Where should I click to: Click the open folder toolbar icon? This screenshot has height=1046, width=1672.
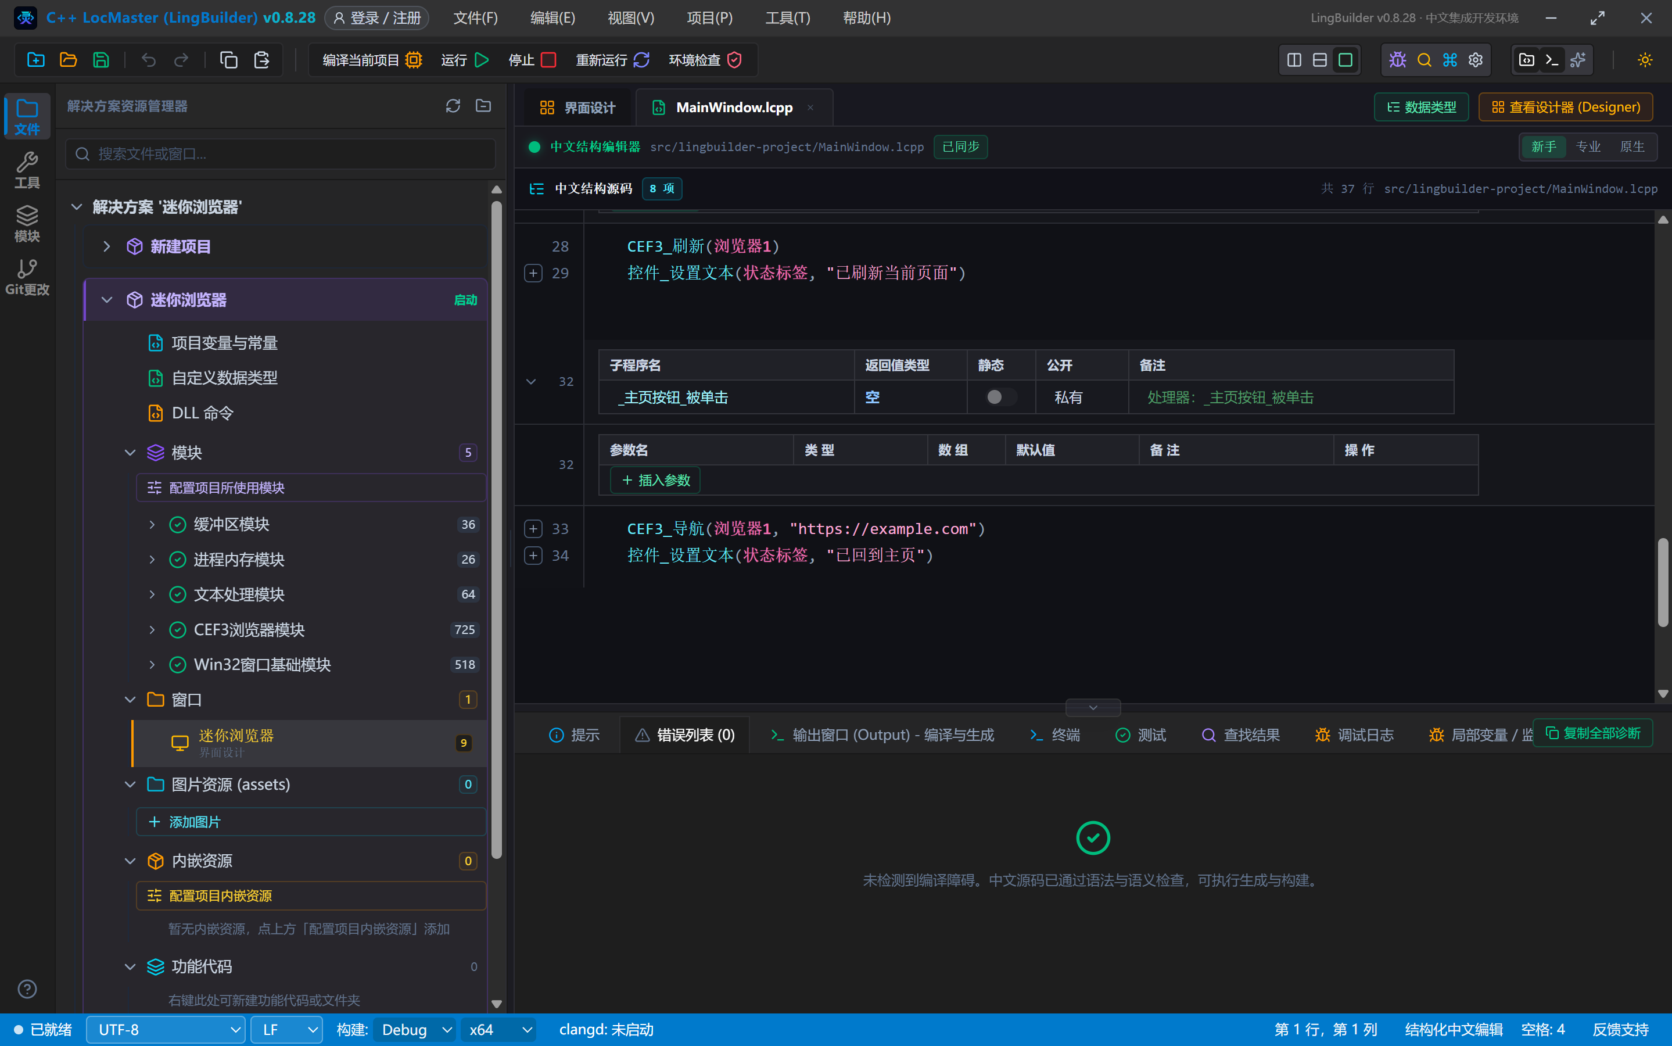click(x=69, y=60)
